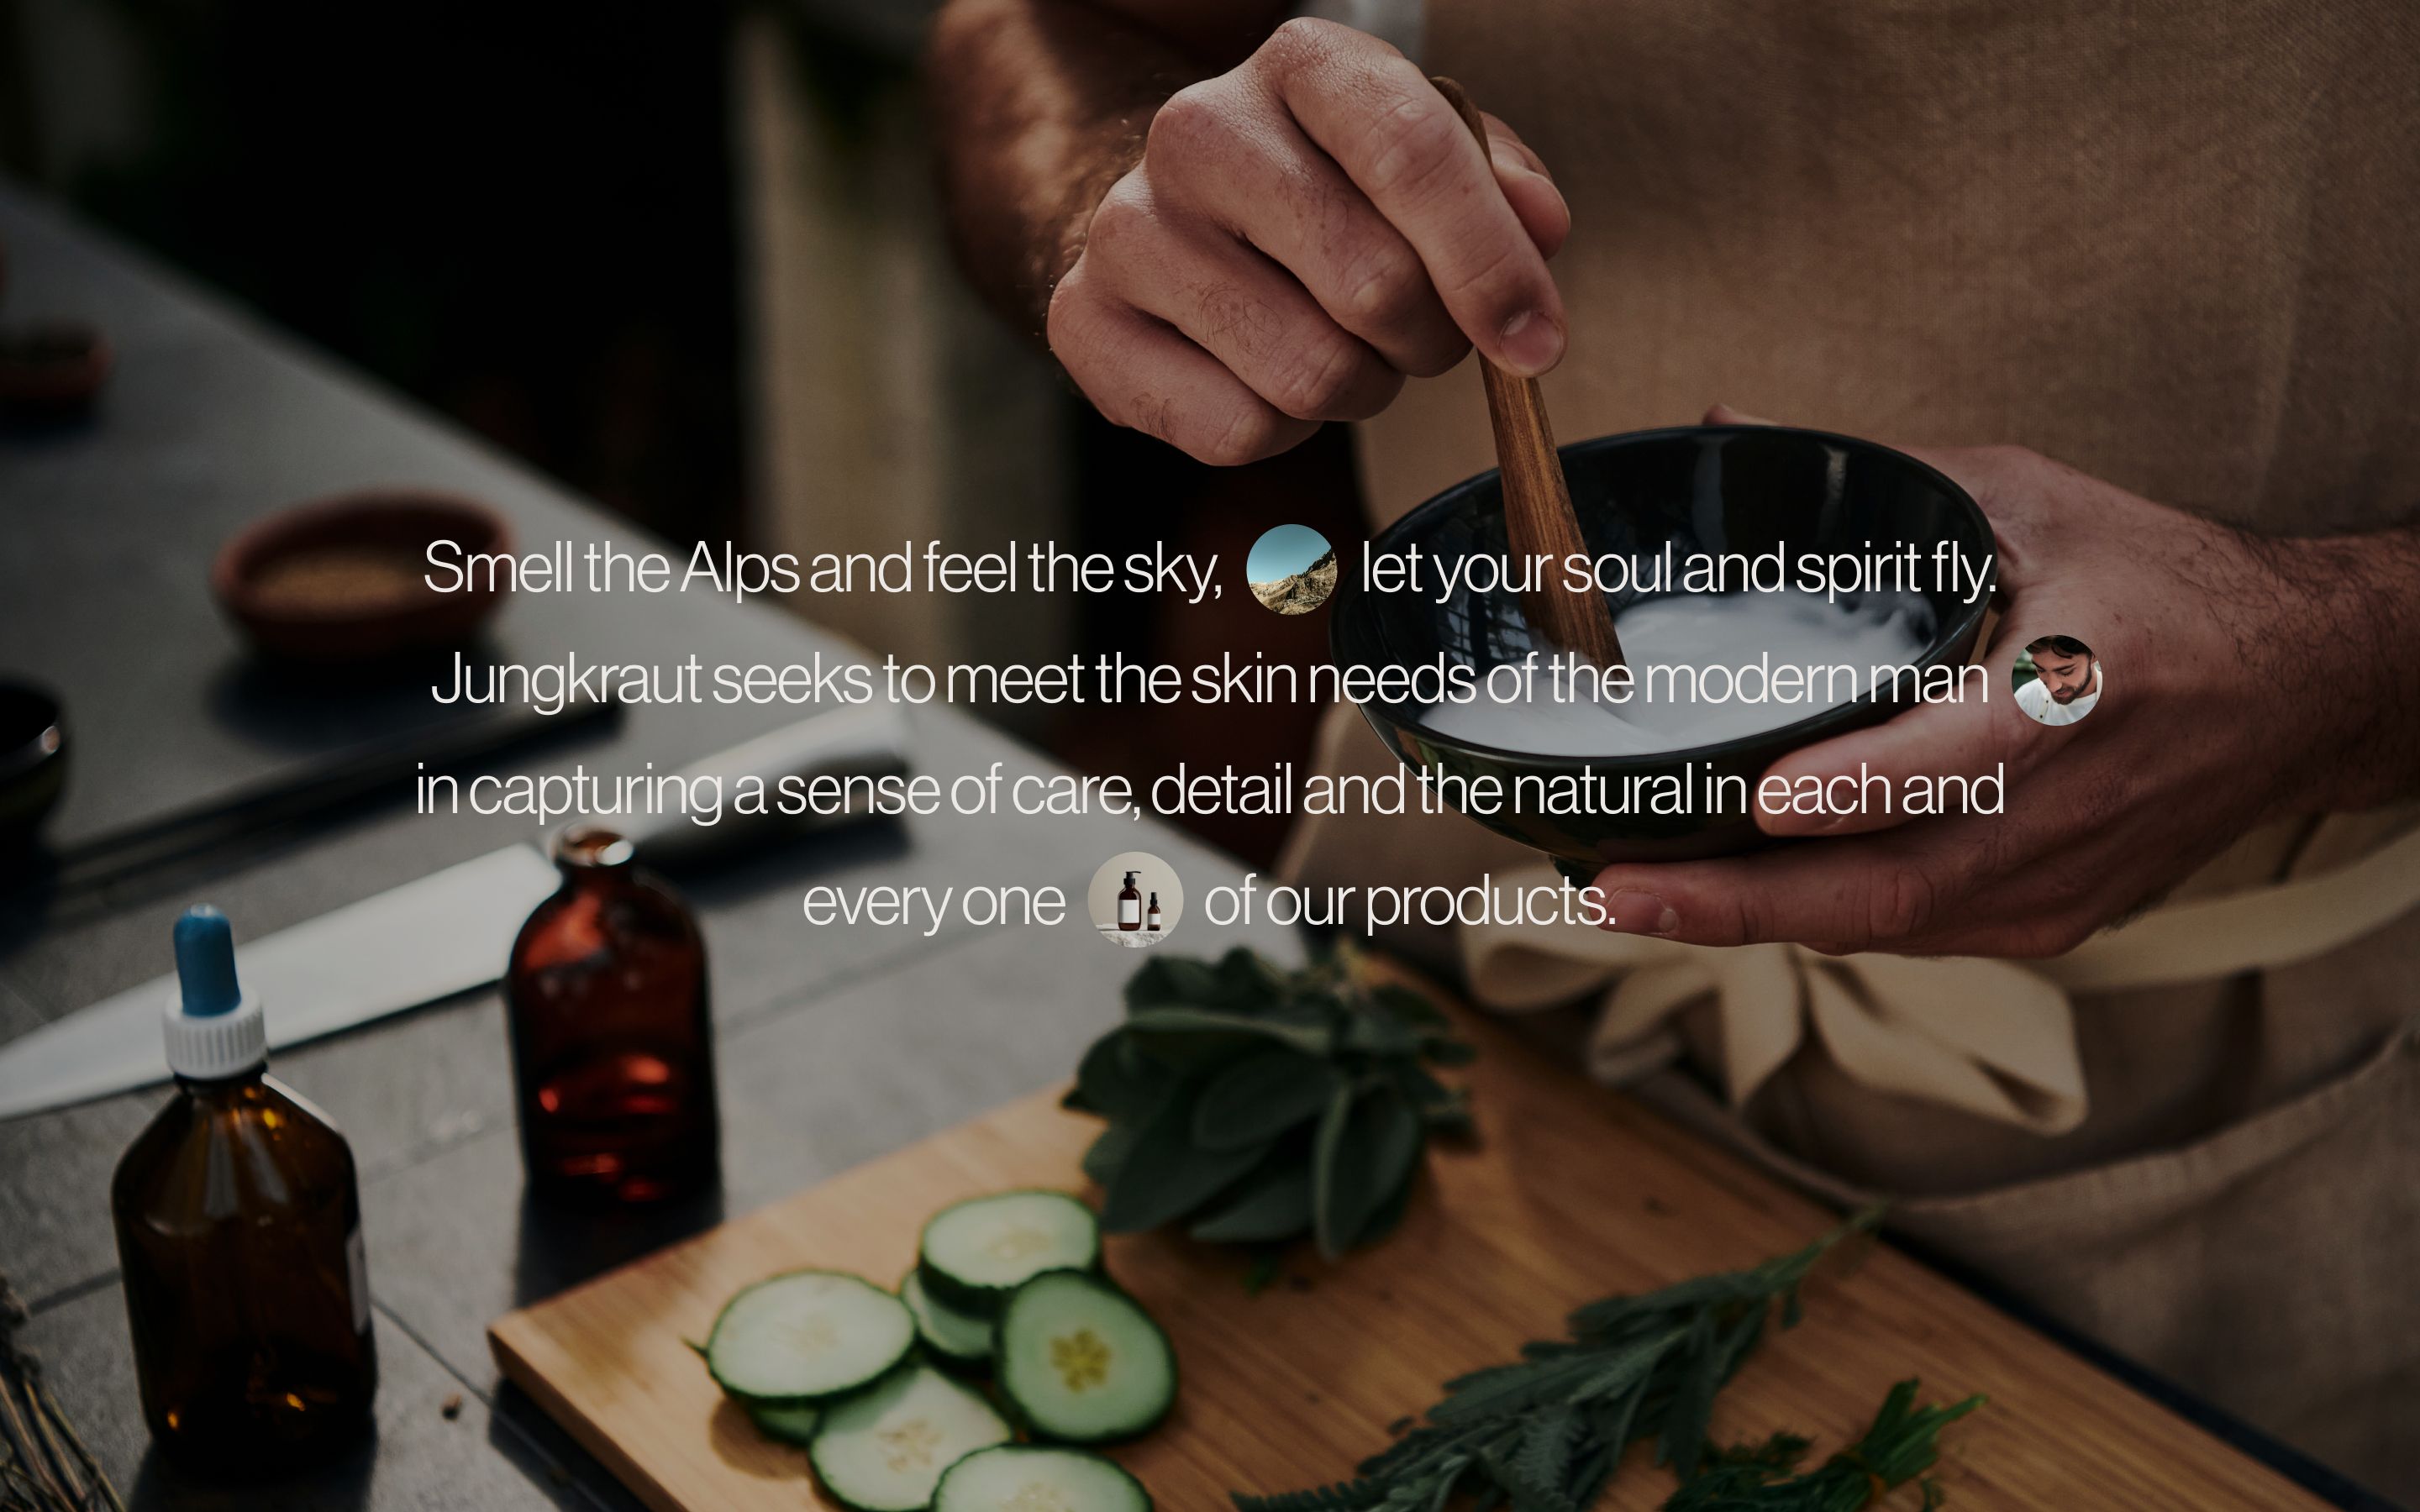Click the "of our products." text
Image resolution: width=2420 pixels, height=1512 pixels.
coord(1410,903)
